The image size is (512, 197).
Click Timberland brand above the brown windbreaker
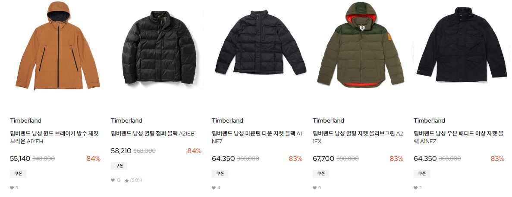(x=25, y=120)
